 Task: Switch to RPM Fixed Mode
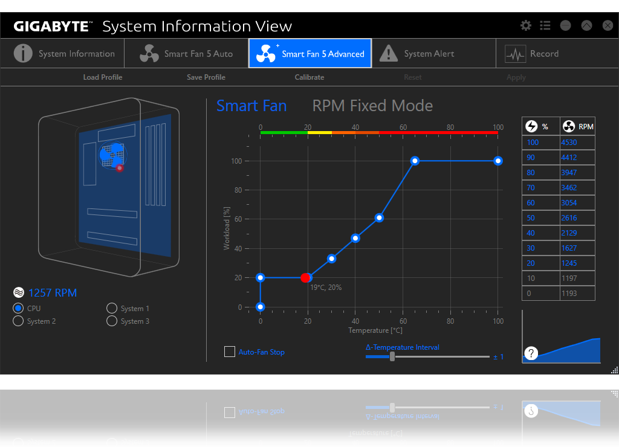(x=372, y=106)
